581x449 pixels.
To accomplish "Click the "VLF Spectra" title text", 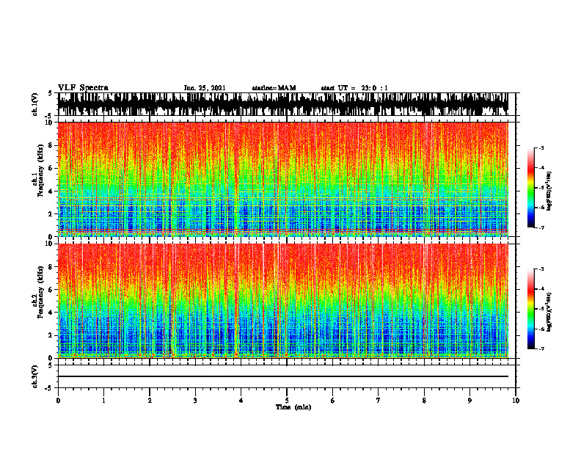I will (83, 88).
